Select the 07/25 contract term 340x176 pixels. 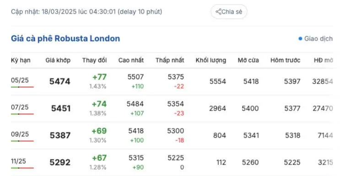[x=20, y=107]
